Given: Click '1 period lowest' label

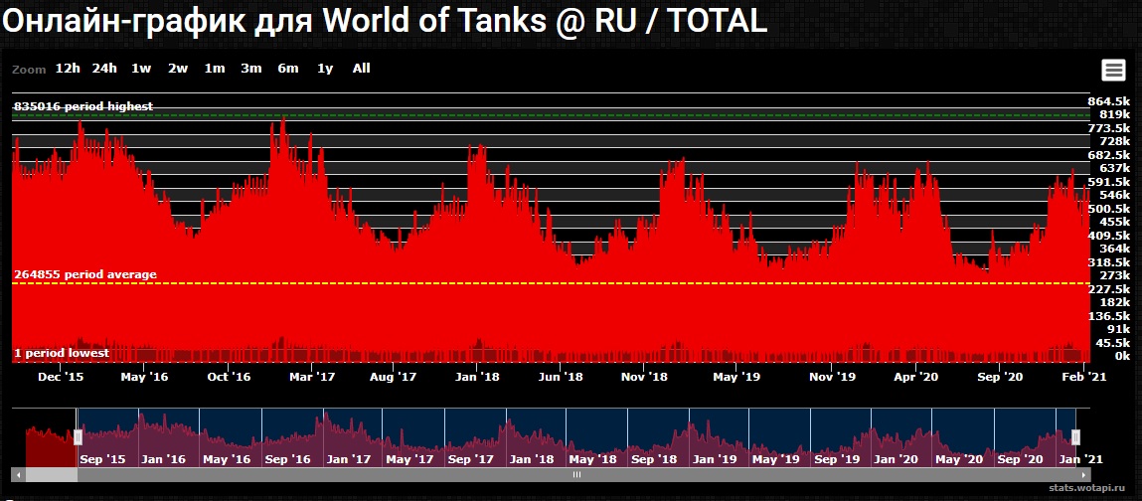Looking at the screenshot, I should click(x=62, y=353).
